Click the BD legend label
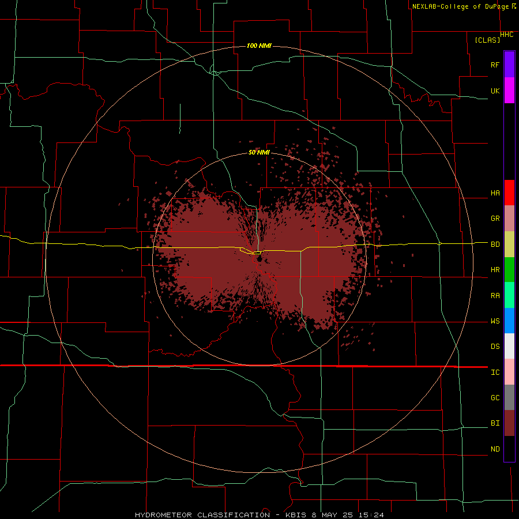Screen dimensions: 519x519 click(495, 245)
